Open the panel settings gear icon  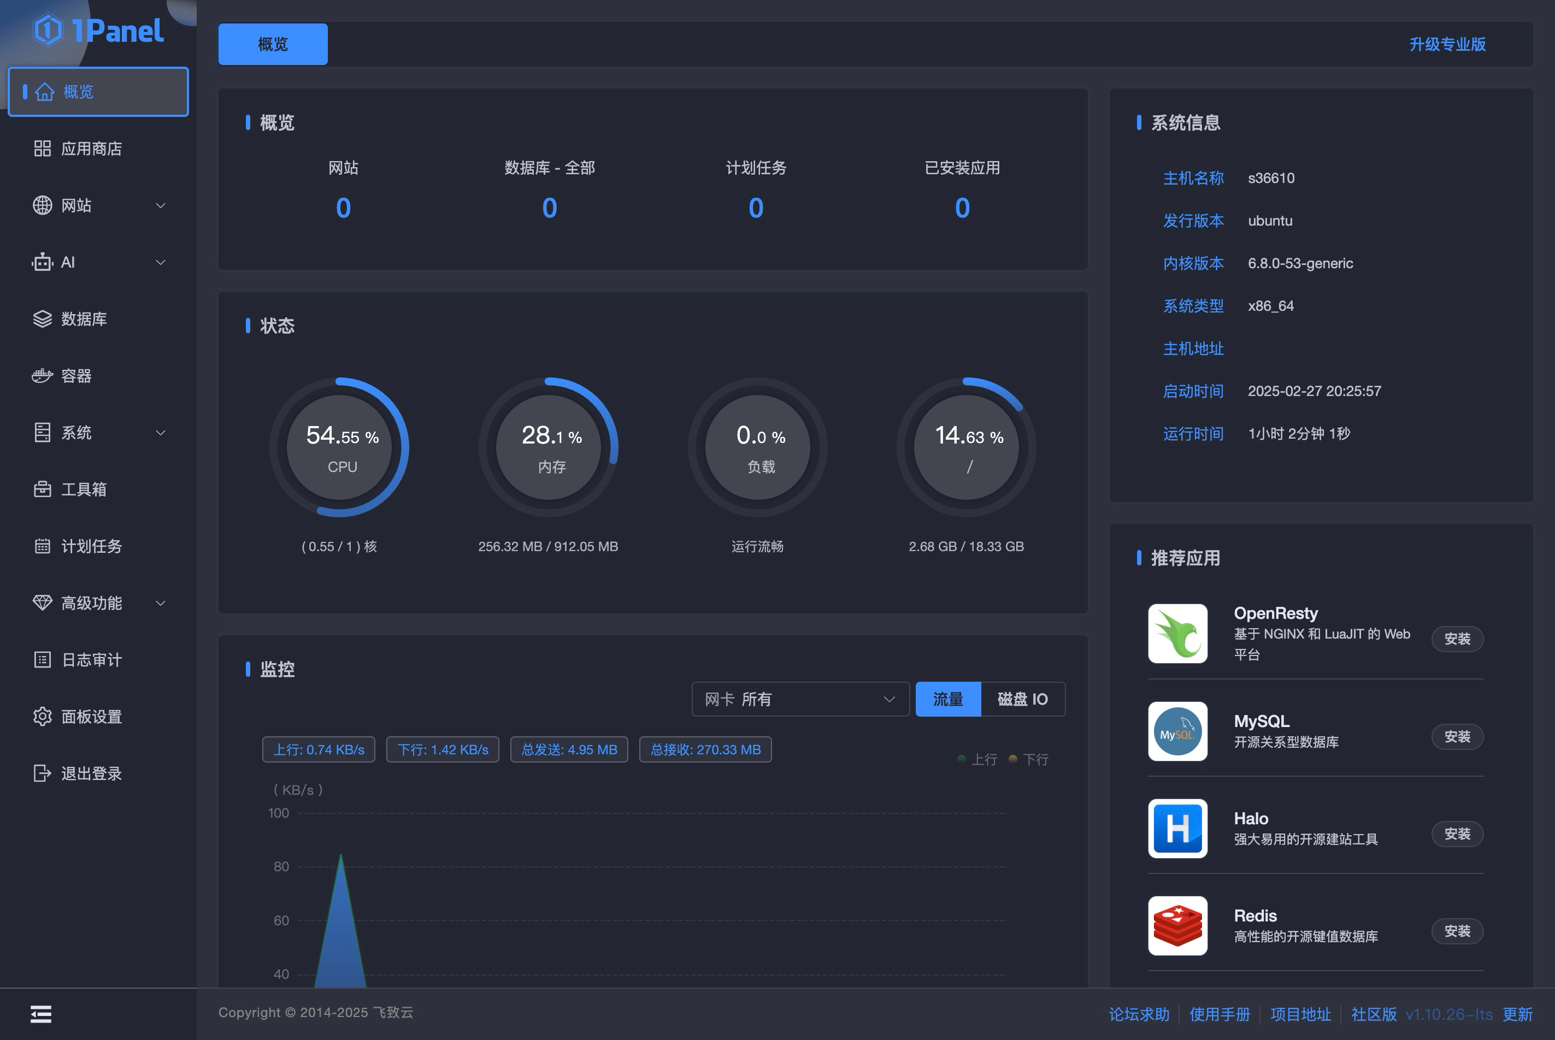pyautogui.click(x=43, y=716)
